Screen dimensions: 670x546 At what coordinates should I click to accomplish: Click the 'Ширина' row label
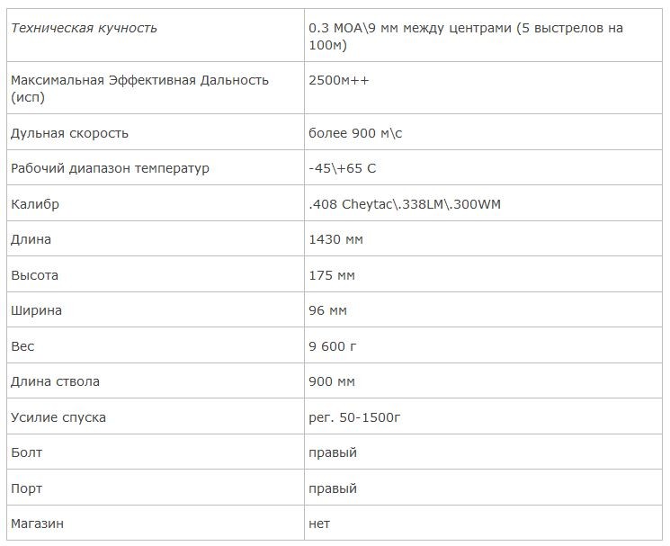[37, 310]
